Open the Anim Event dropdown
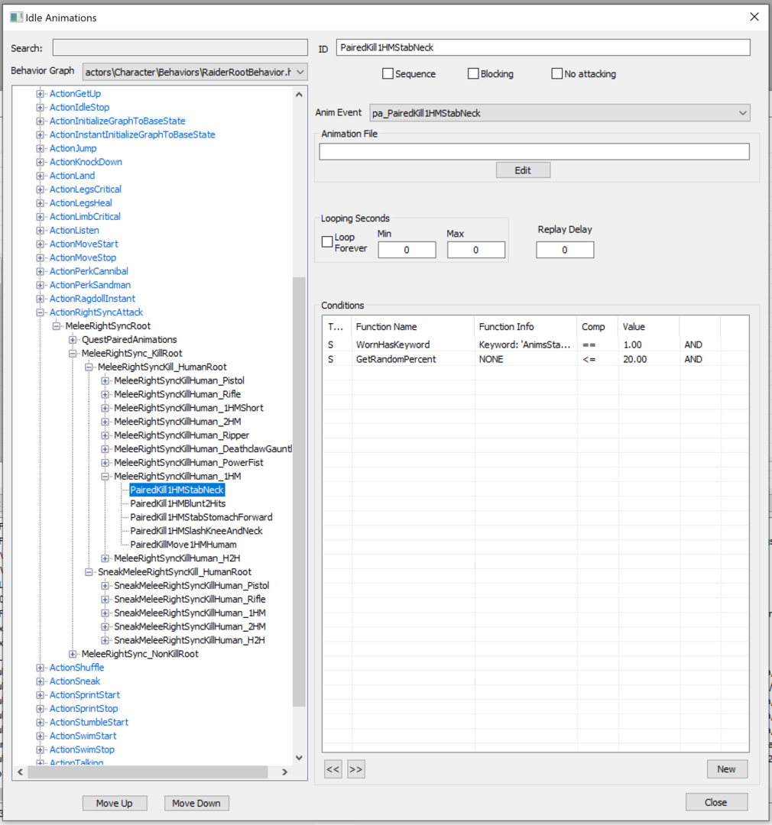 742,113
